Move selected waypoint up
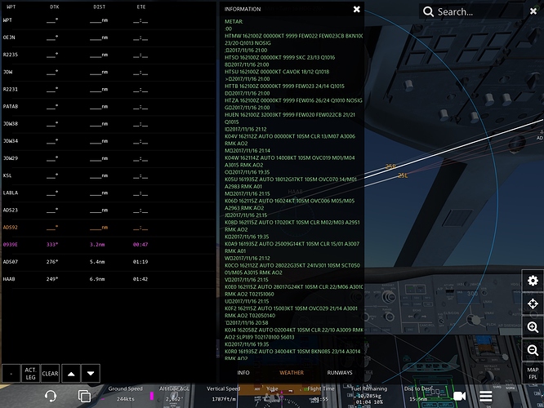This screenshot has height=408, width=544. pyautogui.click(x=71, y=374)
